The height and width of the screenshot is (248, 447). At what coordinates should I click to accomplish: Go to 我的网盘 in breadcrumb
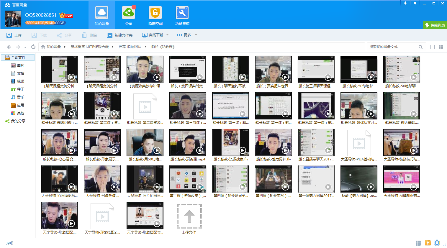pos(51,47)
